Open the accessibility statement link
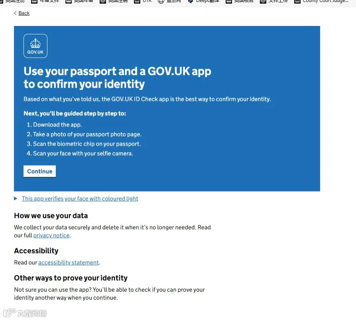This screenshot has height=320, width=356. click(69, 263)
